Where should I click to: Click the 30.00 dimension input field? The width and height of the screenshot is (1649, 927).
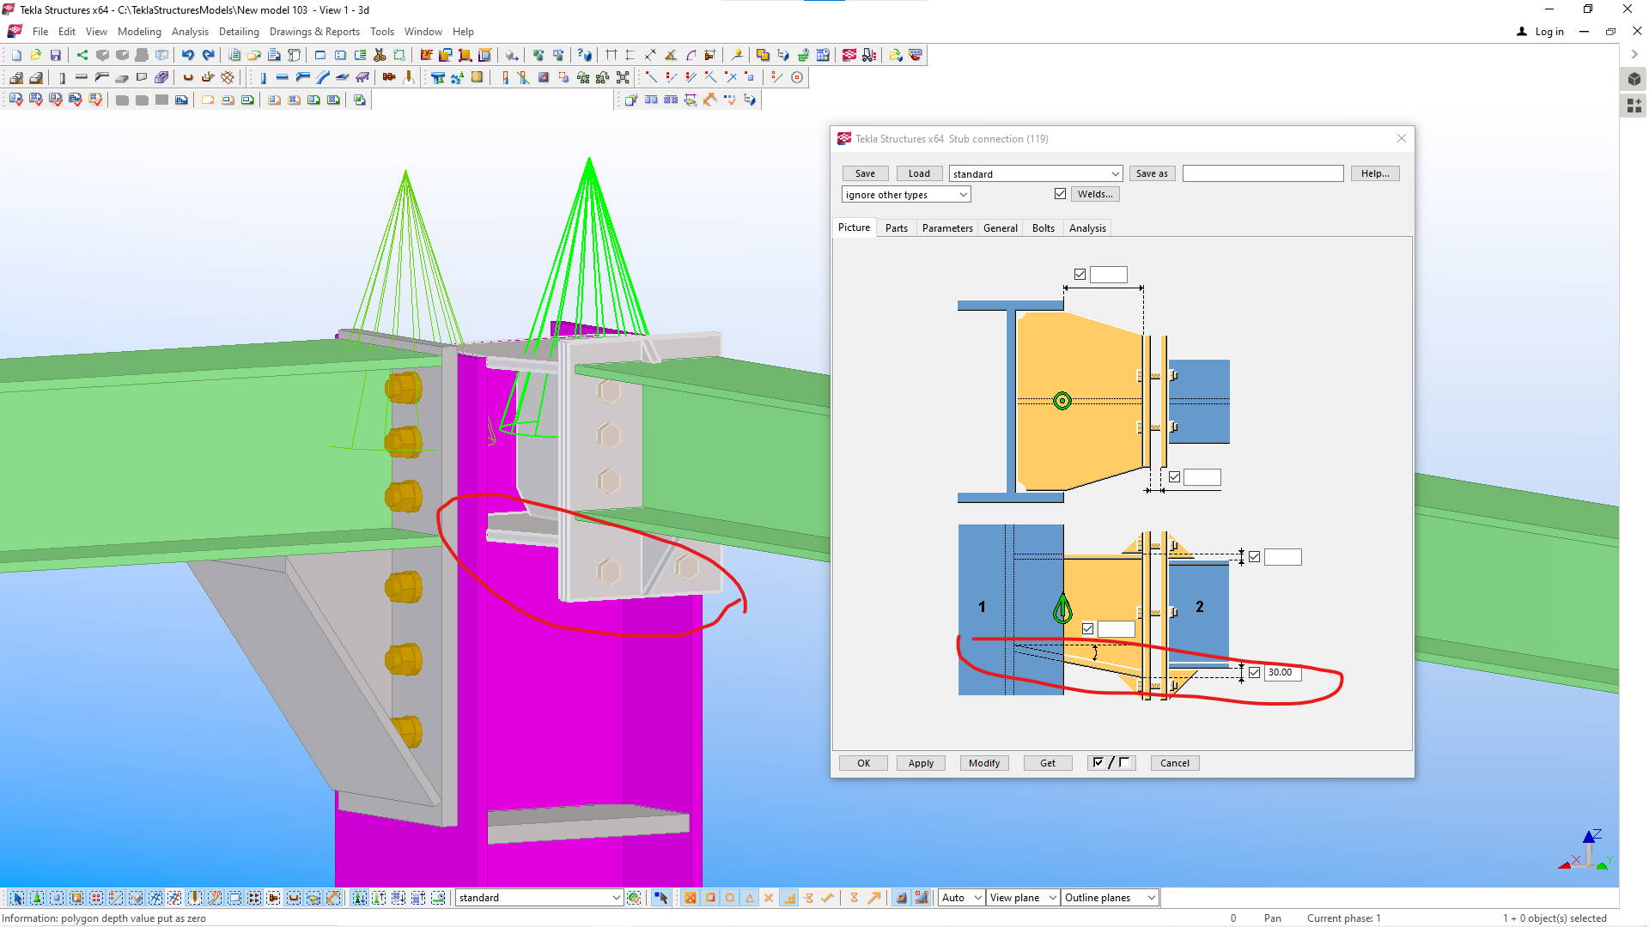(x=1282, y=673)
